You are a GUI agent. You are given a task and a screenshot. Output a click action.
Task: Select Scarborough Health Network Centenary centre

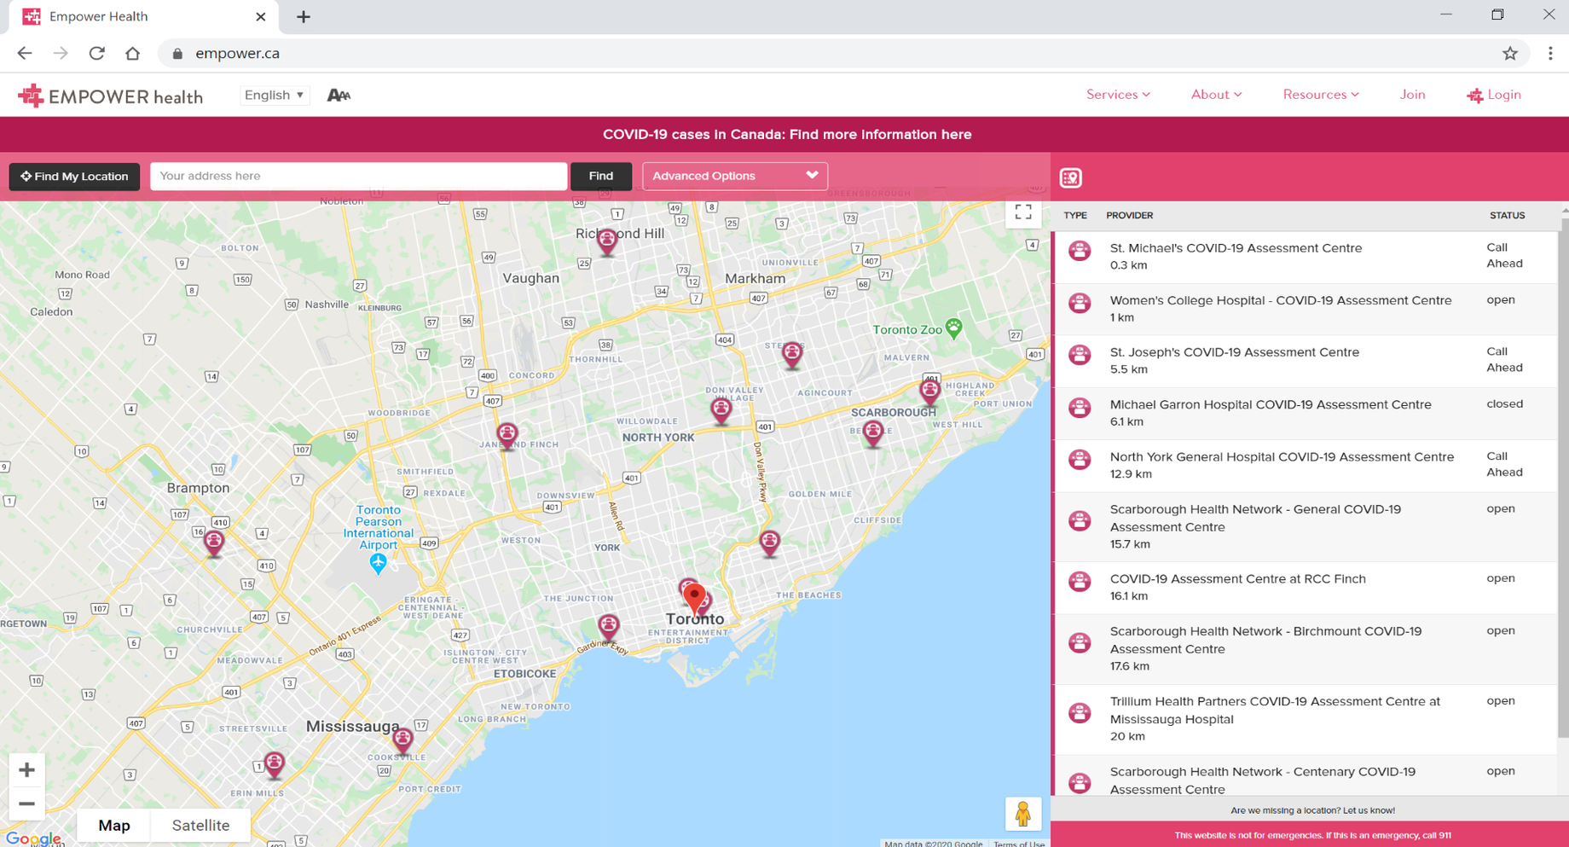pyautogui.click(x=1307, y=776)
